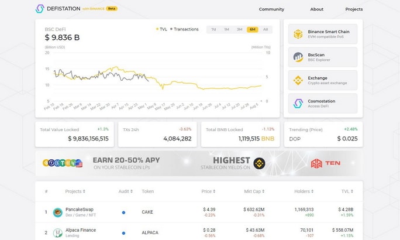Screen dimensions: 400x240
Task: Open the Binance Smart Chain cube icon
Action: click(298, 34)
